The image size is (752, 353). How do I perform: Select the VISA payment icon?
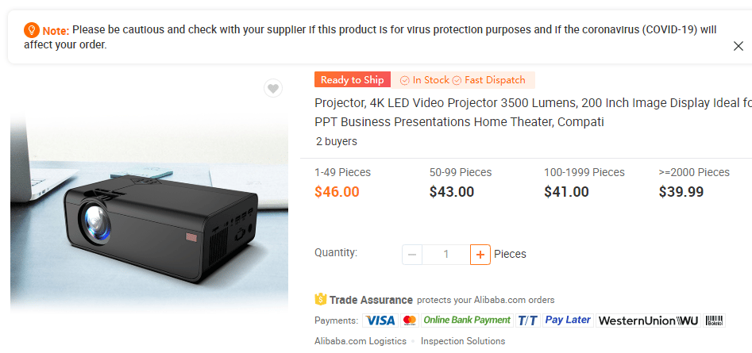pyautogui.click(x=380, y=320)
